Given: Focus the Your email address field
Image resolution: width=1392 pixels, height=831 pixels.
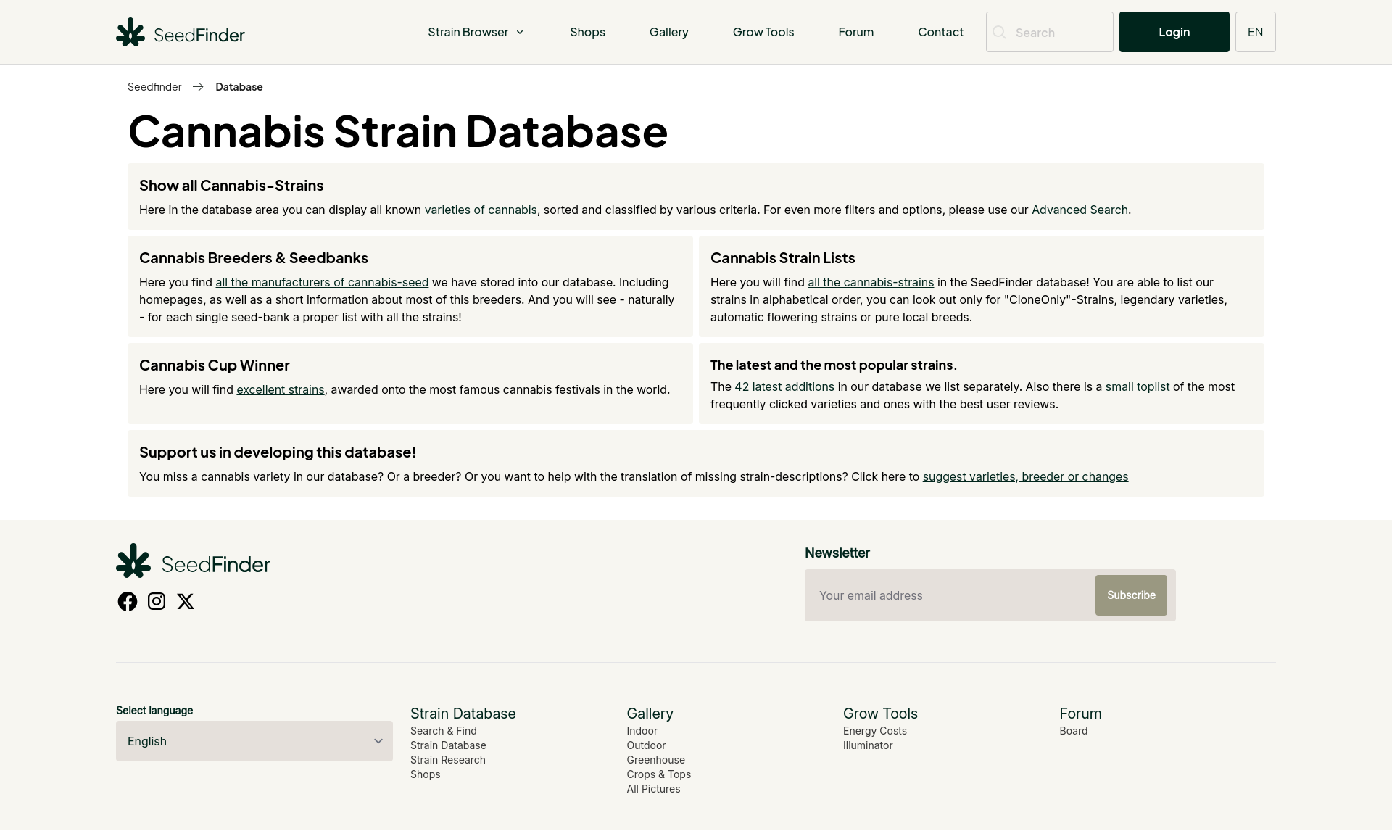Looking at the screenshot, I should tap(950, 595).
